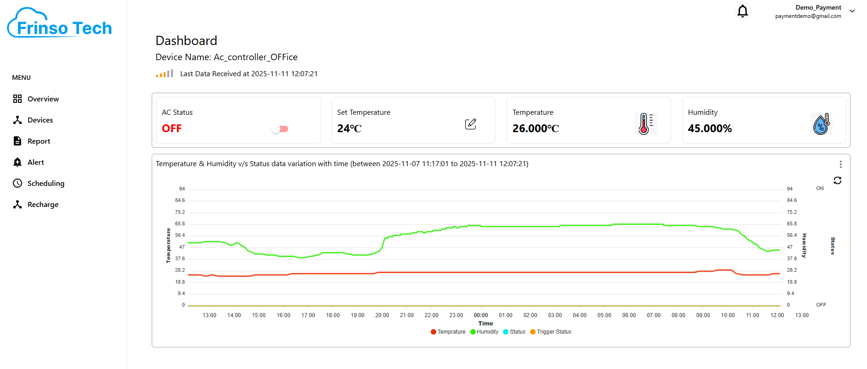The image size is (867, 369).
Task: Edit the Set Temperature value
Action: pos(471,124)
